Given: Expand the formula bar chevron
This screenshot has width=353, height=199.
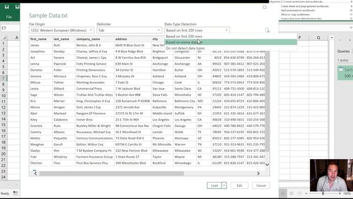Looking at the screenshot, I should pyautogui.click(x=351, y=28).
